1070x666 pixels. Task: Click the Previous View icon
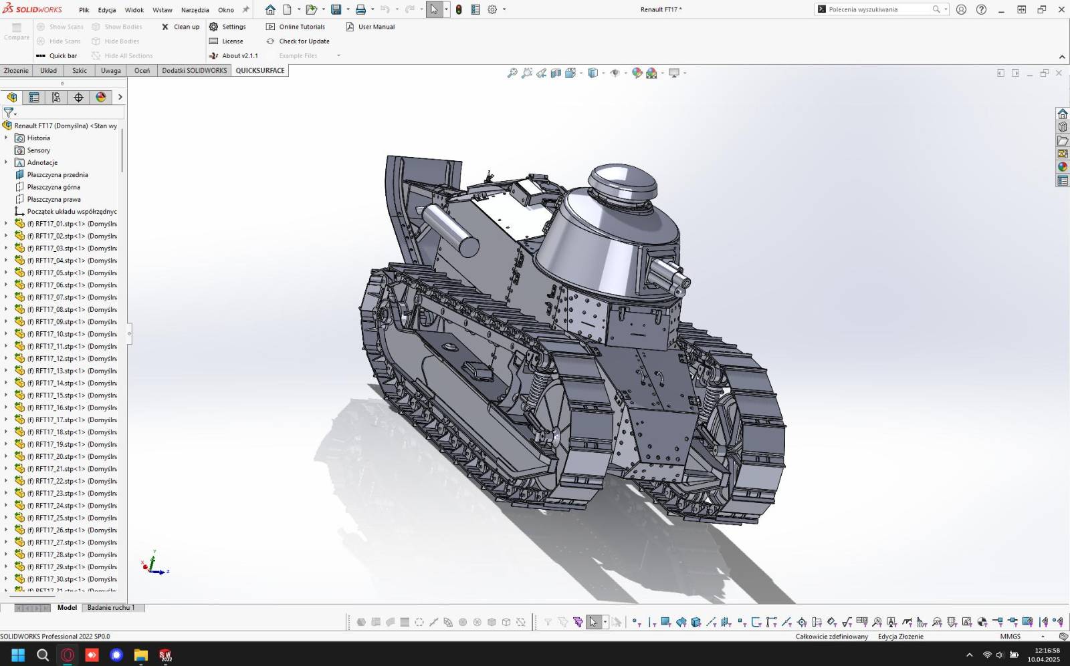pyautogui.click(x=542, y=73)
